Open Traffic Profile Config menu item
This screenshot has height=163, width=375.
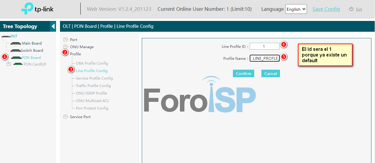tap(93, 86)
